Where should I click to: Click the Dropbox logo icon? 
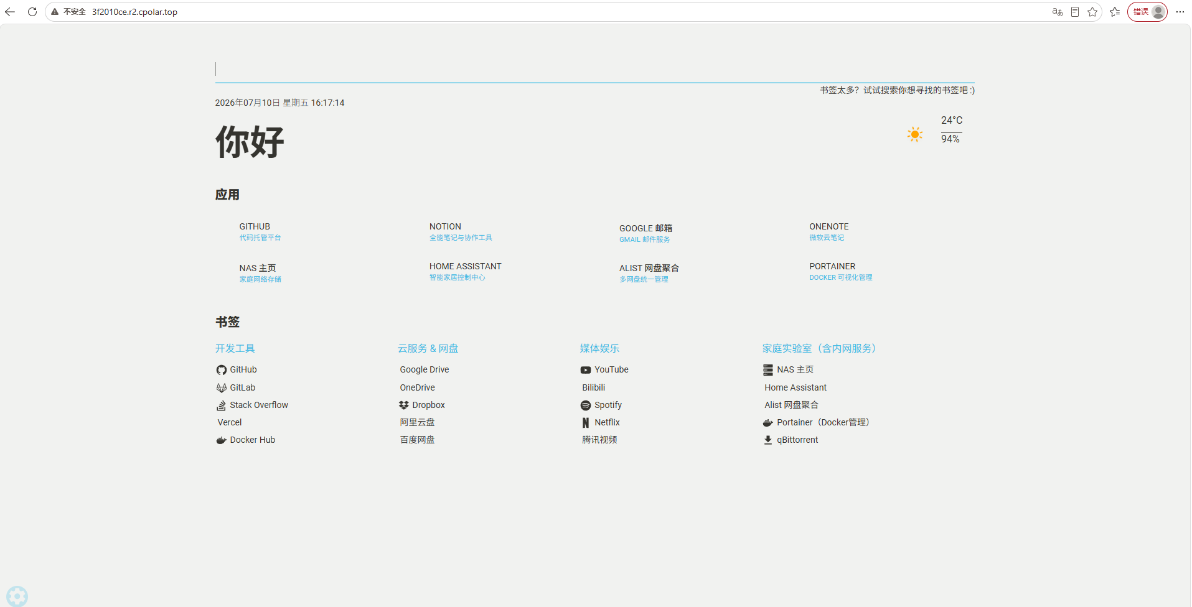point(403,405)
